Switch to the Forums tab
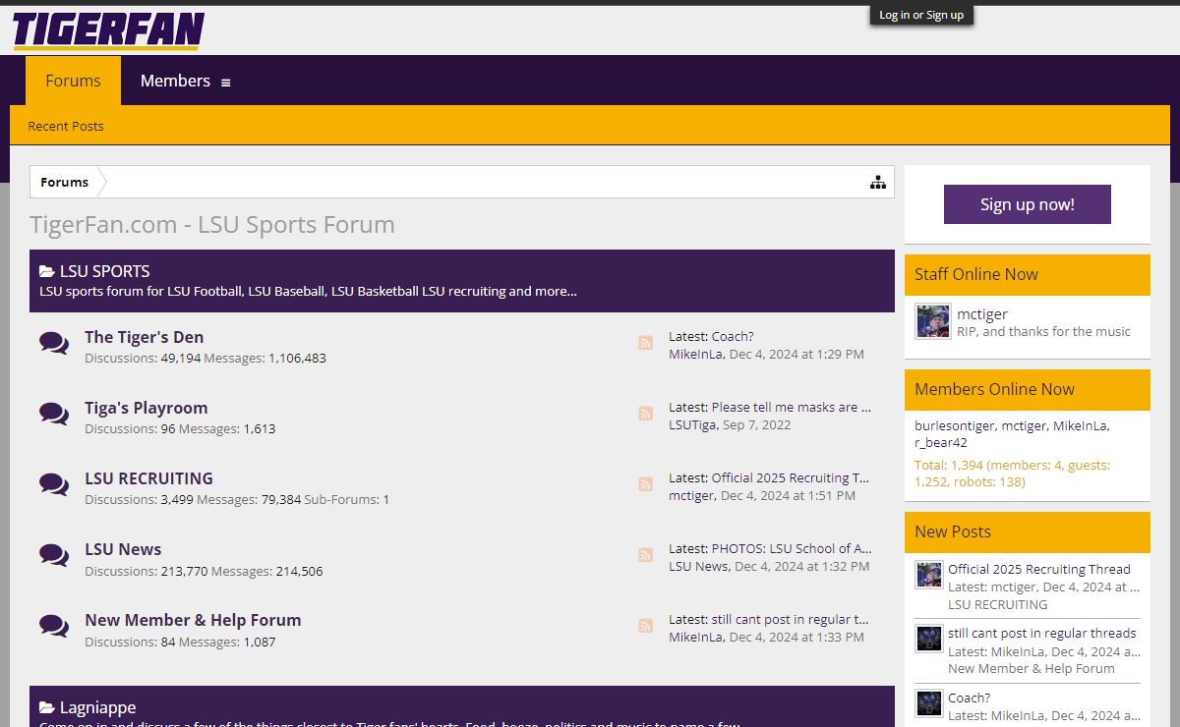 (x=73, y=81)
